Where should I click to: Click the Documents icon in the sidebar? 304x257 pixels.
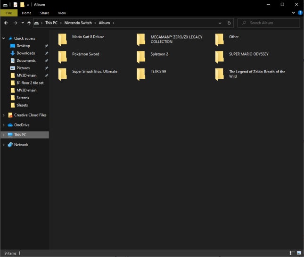point(13,60)
